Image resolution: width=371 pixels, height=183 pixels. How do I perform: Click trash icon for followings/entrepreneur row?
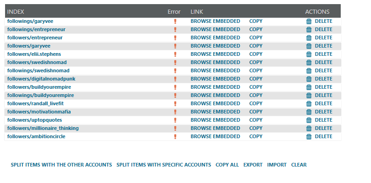(309, 30)
